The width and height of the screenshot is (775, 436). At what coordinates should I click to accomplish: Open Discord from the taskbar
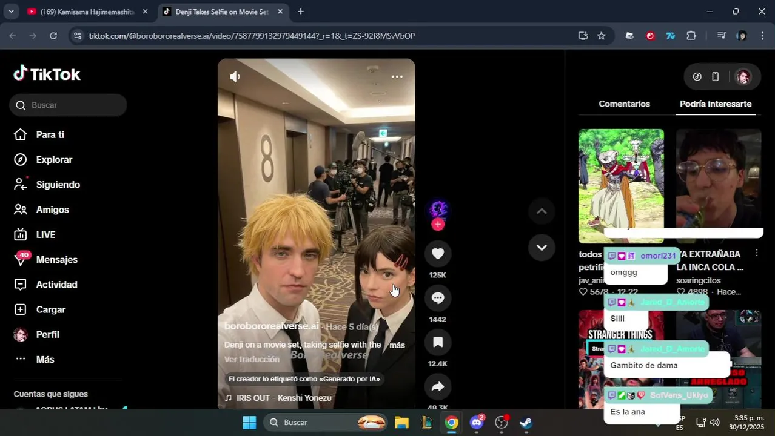click(x=477, y=423)
